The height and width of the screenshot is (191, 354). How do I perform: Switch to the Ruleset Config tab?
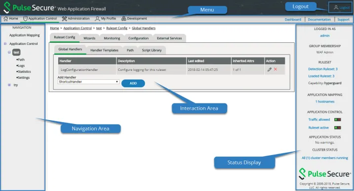pos(65,37)
